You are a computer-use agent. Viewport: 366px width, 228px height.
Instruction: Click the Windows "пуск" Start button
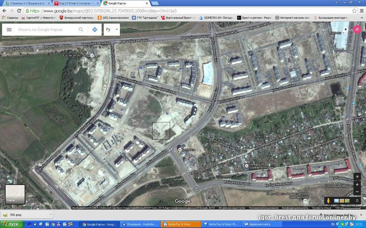pyautogui.click(x=12, y=224)
